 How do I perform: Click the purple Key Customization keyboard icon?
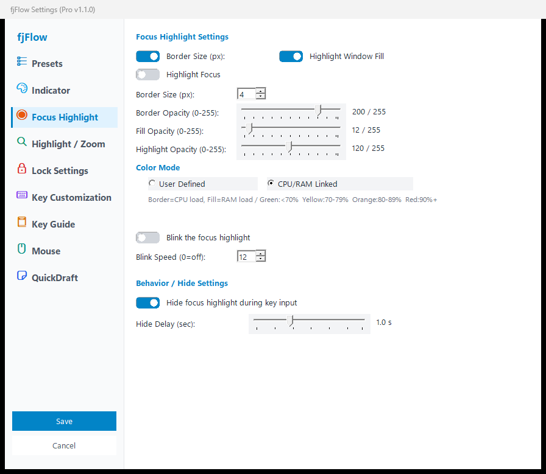(22, 195)
